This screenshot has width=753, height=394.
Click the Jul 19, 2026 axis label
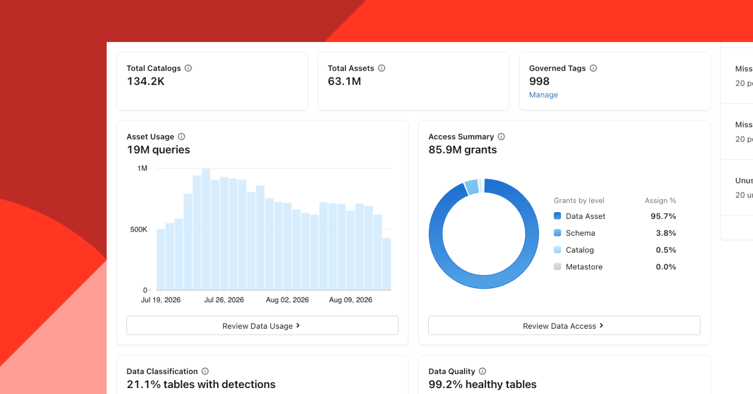[161, 300]
